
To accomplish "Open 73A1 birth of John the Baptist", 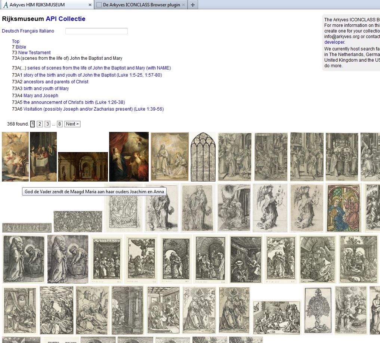I will coord(93,75).
